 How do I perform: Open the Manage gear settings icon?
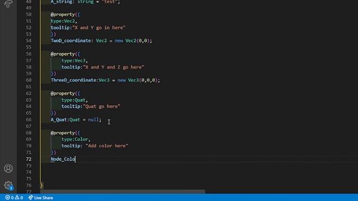(x=8, y=185)
